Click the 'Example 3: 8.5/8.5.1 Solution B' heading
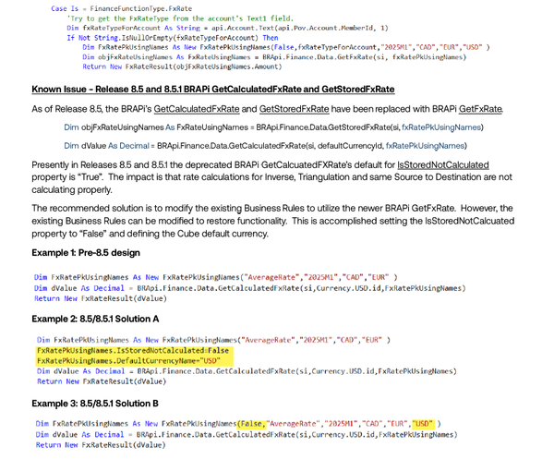The image size is (554, 459). 95,404
